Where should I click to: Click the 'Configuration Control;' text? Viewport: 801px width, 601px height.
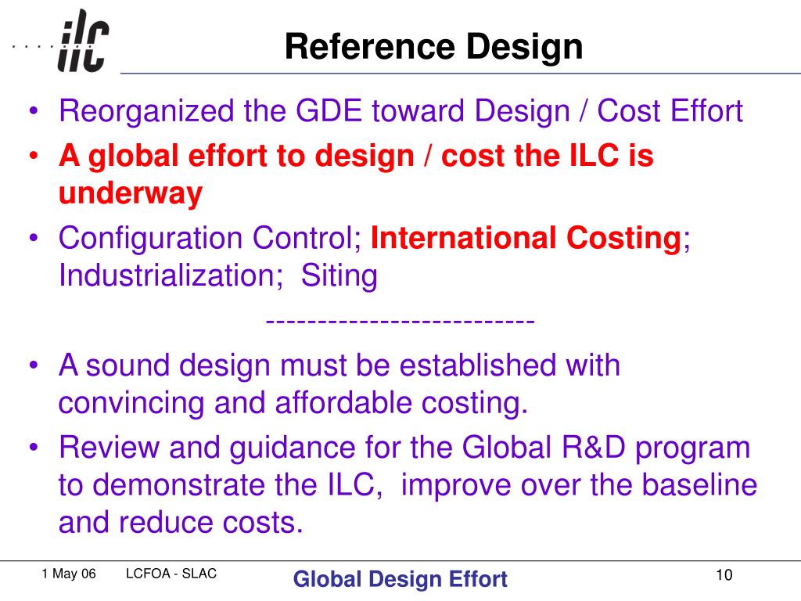coord(210,239)
